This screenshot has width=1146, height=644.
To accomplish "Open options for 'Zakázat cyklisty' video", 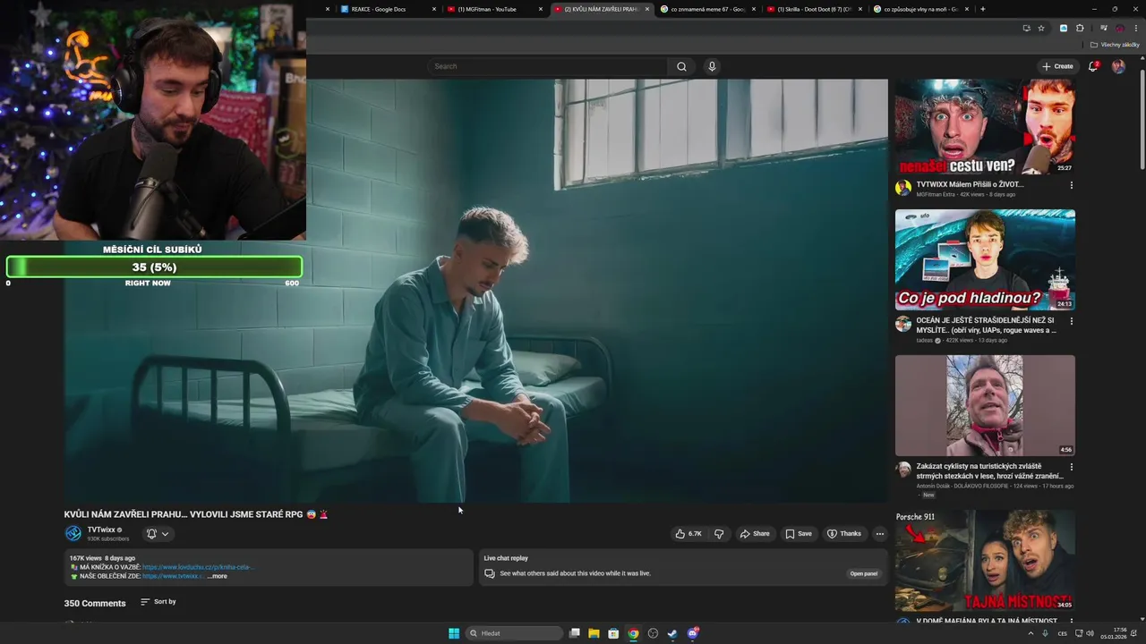I will 1071,467.
